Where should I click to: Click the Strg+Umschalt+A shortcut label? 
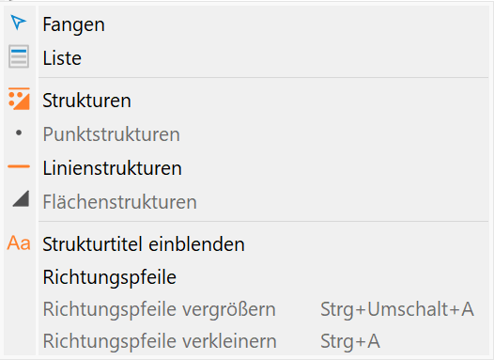point(397,309)
